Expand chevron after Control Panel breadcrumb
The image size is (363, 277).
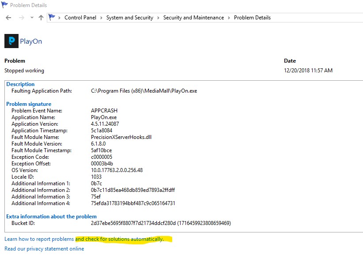pyautogui.click(x=101, y=18)
